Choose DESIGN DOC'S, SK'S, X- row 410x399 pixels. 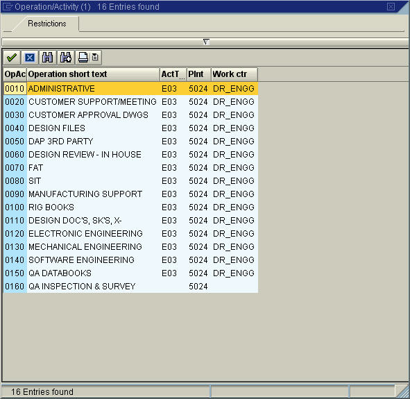point(130,221)
